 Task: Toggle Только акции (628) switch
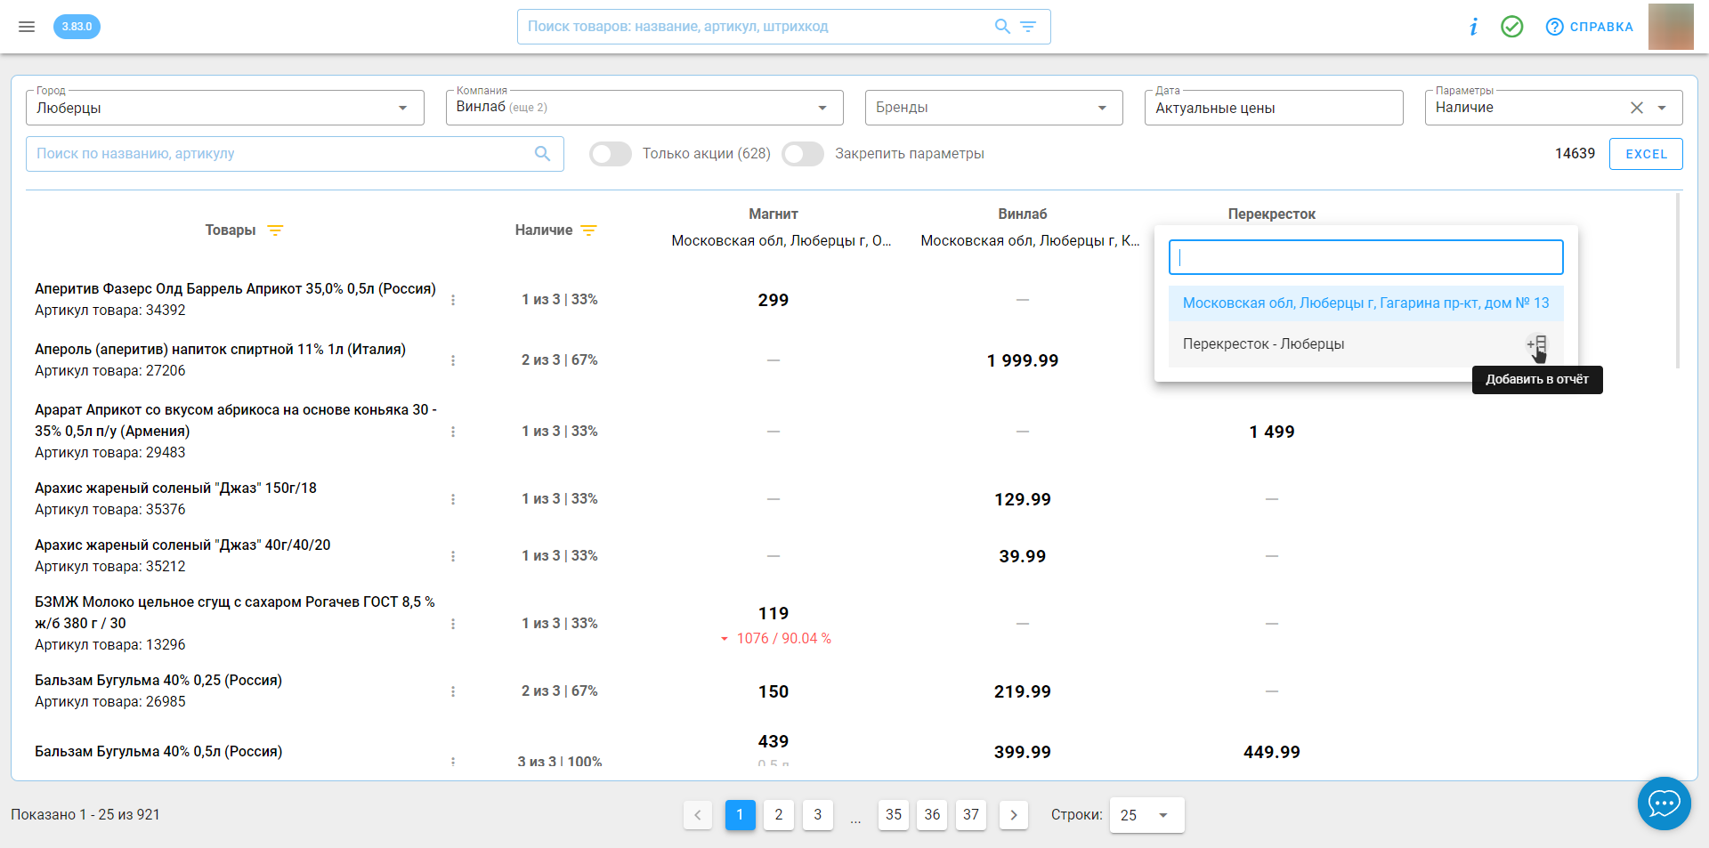[611, 154]
